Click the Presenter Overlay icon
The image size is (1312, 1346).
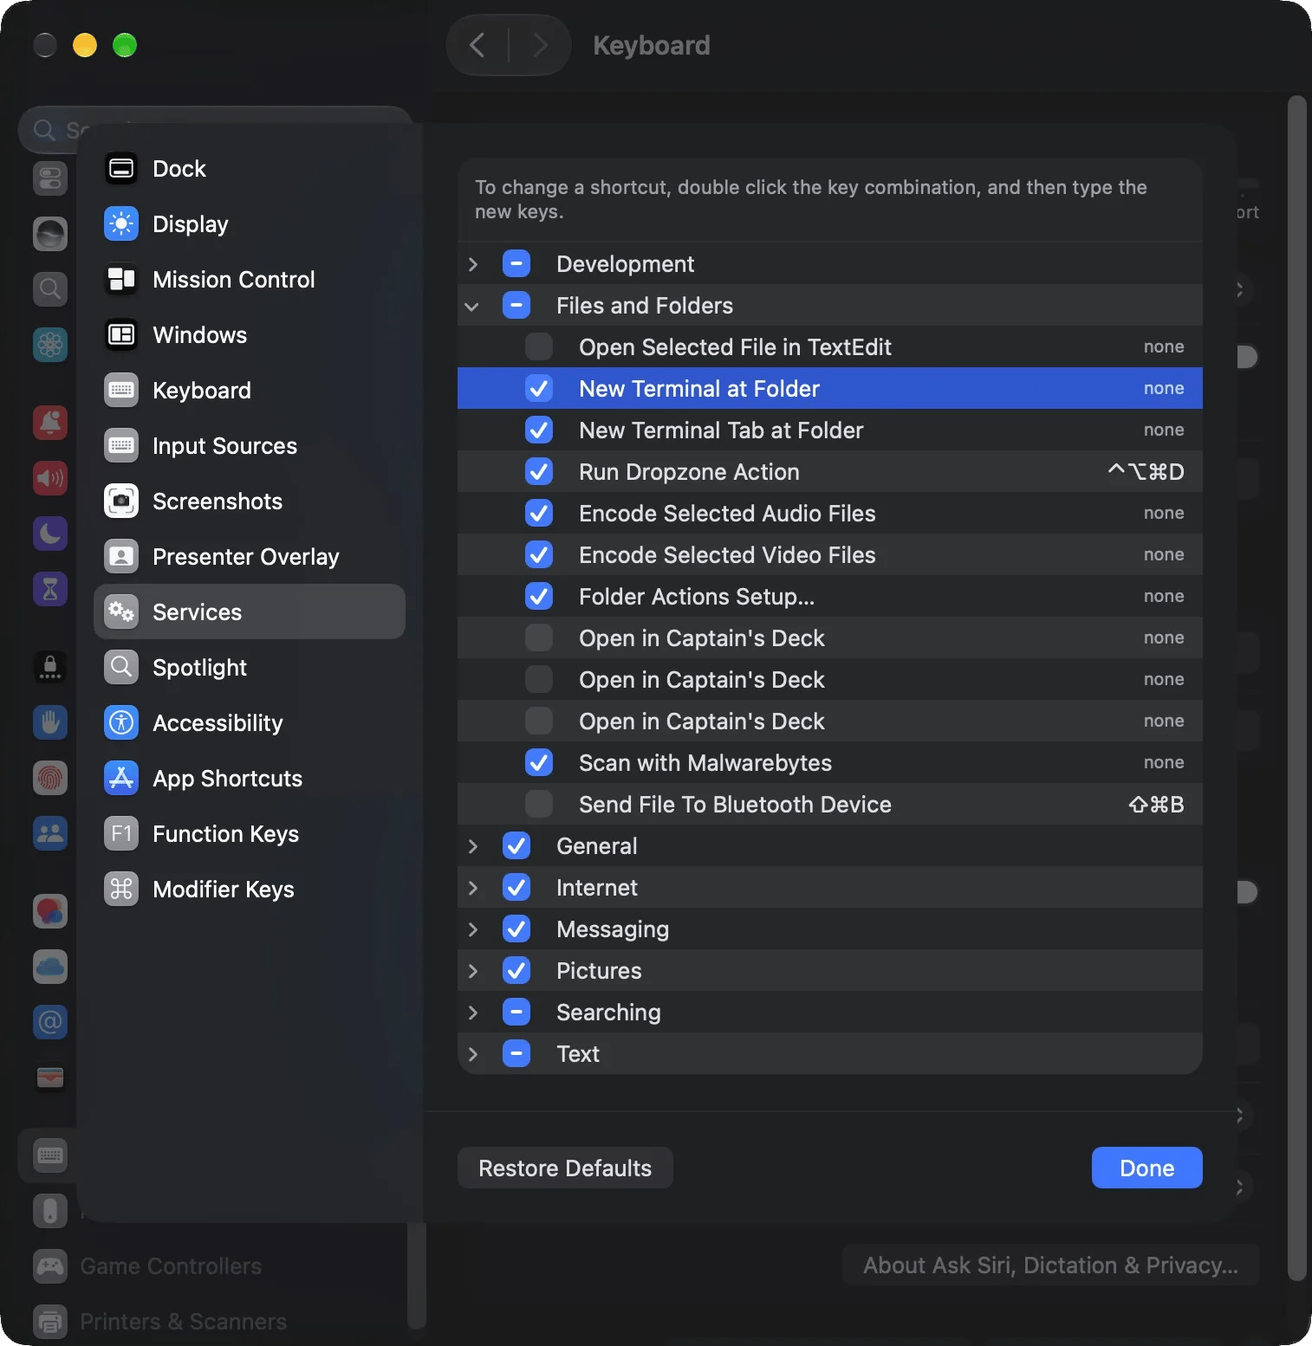[x=121, y=556]
